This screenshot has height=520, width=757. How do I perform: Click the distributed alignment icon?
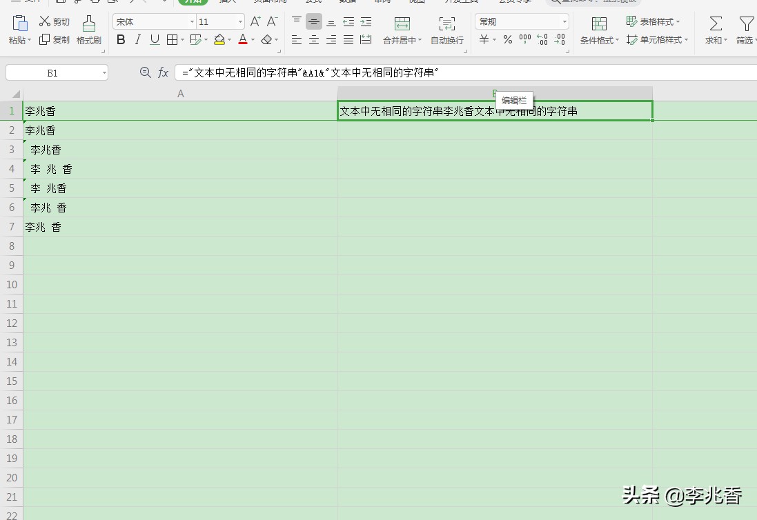[366, 39]
